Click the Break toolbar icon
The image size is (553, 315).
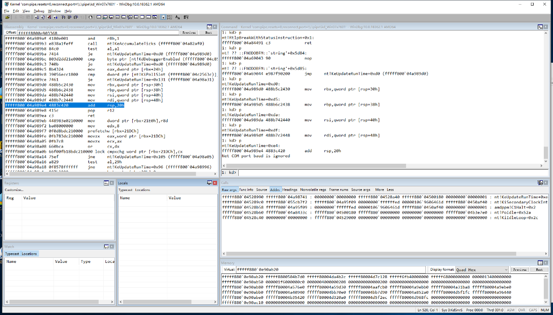click(55, 17)
